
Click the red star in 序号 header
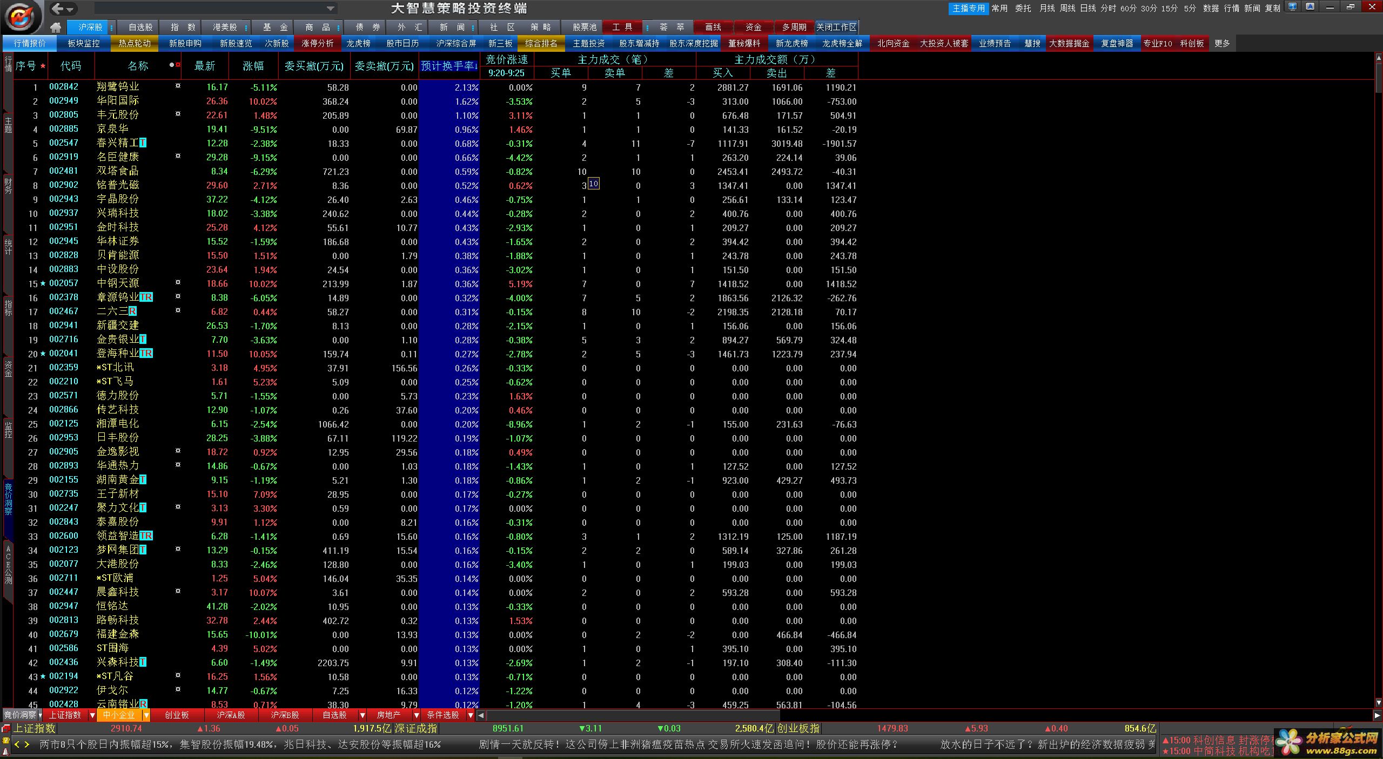[x=43, y=66]
